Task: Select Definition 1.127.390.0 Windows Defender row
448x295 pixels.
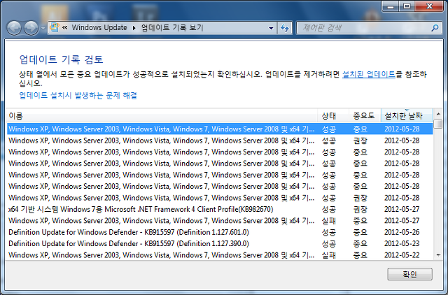Action: [x=220, y=243]
